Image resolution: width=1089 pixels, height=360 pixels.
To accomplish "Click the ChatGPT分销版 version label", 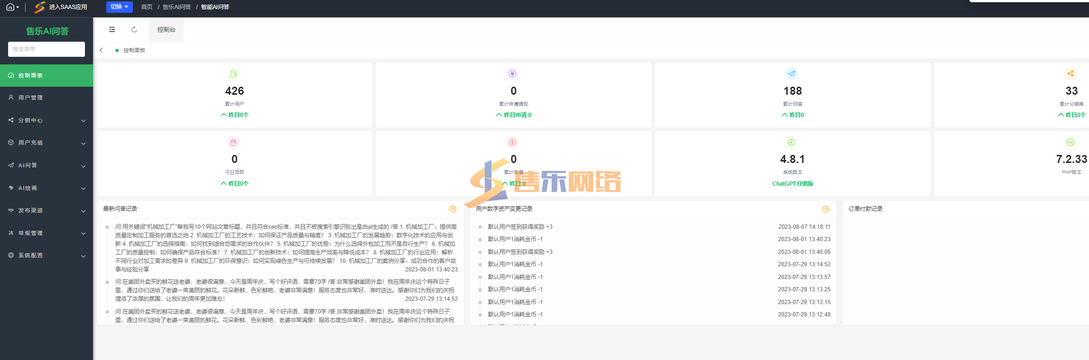I will [x=793, y=184].
